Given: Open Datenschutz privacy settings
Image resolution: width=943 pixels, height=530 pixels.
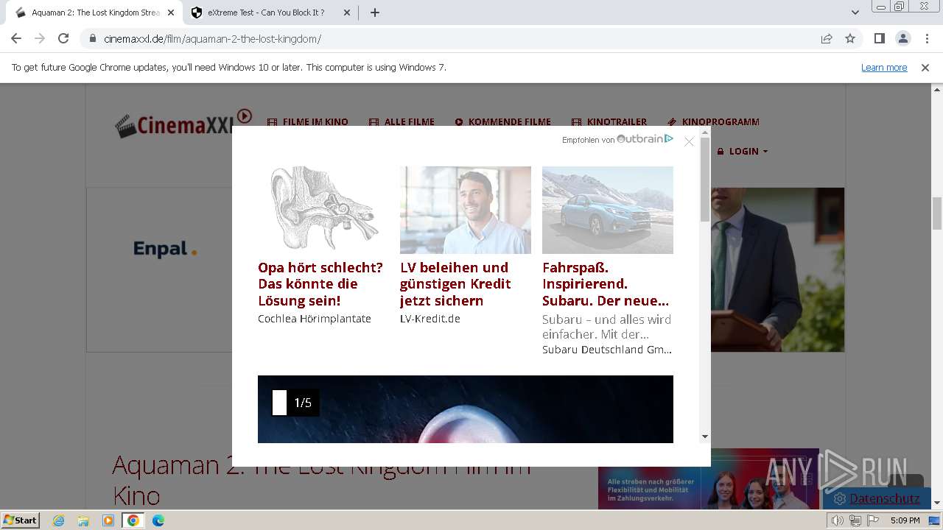Looking at the screenshot, I should (x=877, y=498).
